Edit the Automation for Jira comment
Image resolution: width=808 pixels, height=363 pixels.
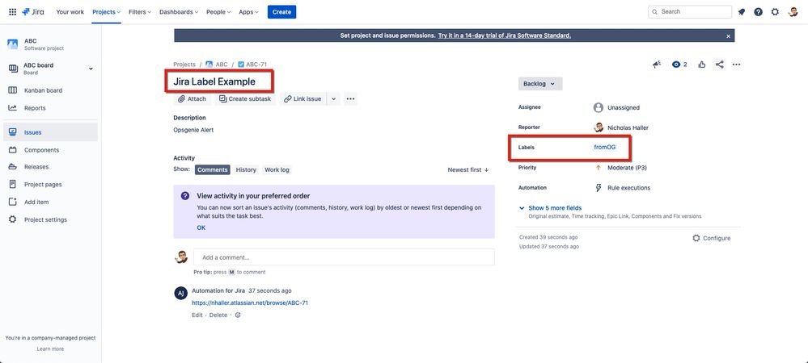coord(197,315)
